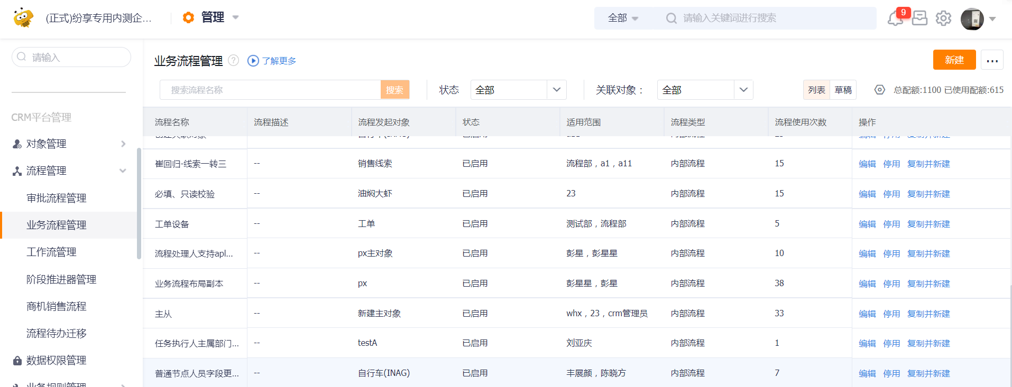1012x387 pixels.
Task: Click 停用 for 任务执行人主属部门 row
Action: pos(891,343)
